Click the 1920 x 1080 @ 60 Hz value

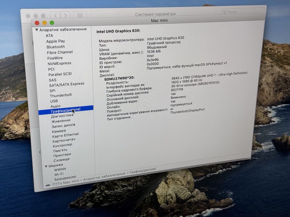tap(187, 81)
